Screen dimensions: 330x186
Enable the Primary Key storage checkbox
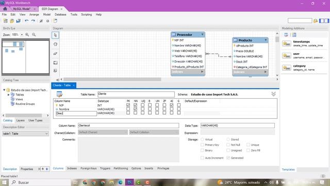tap(202, 145)
